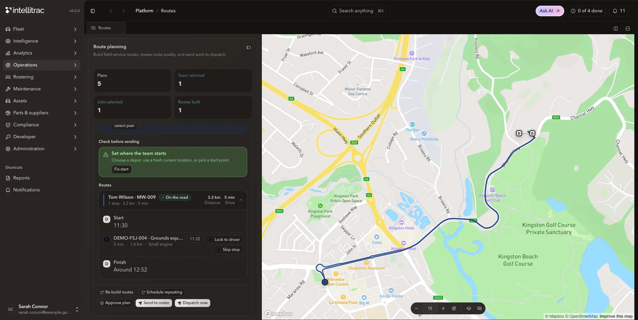638x320 pixels.
Task: Click Send to roster button
Action: click(x=154, y=303)
